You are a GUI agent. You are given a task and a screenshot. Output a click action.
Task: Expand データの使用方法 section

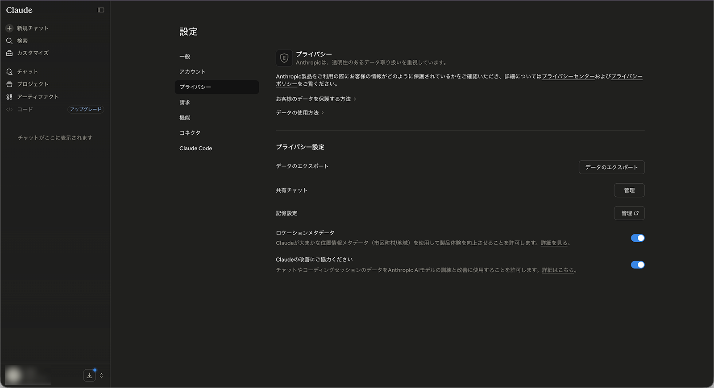point(300,113)
